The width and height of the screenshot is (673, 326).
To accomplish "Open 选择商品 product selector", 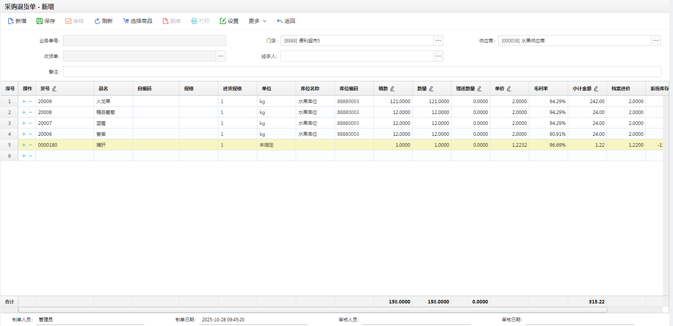I will (138, 21).
